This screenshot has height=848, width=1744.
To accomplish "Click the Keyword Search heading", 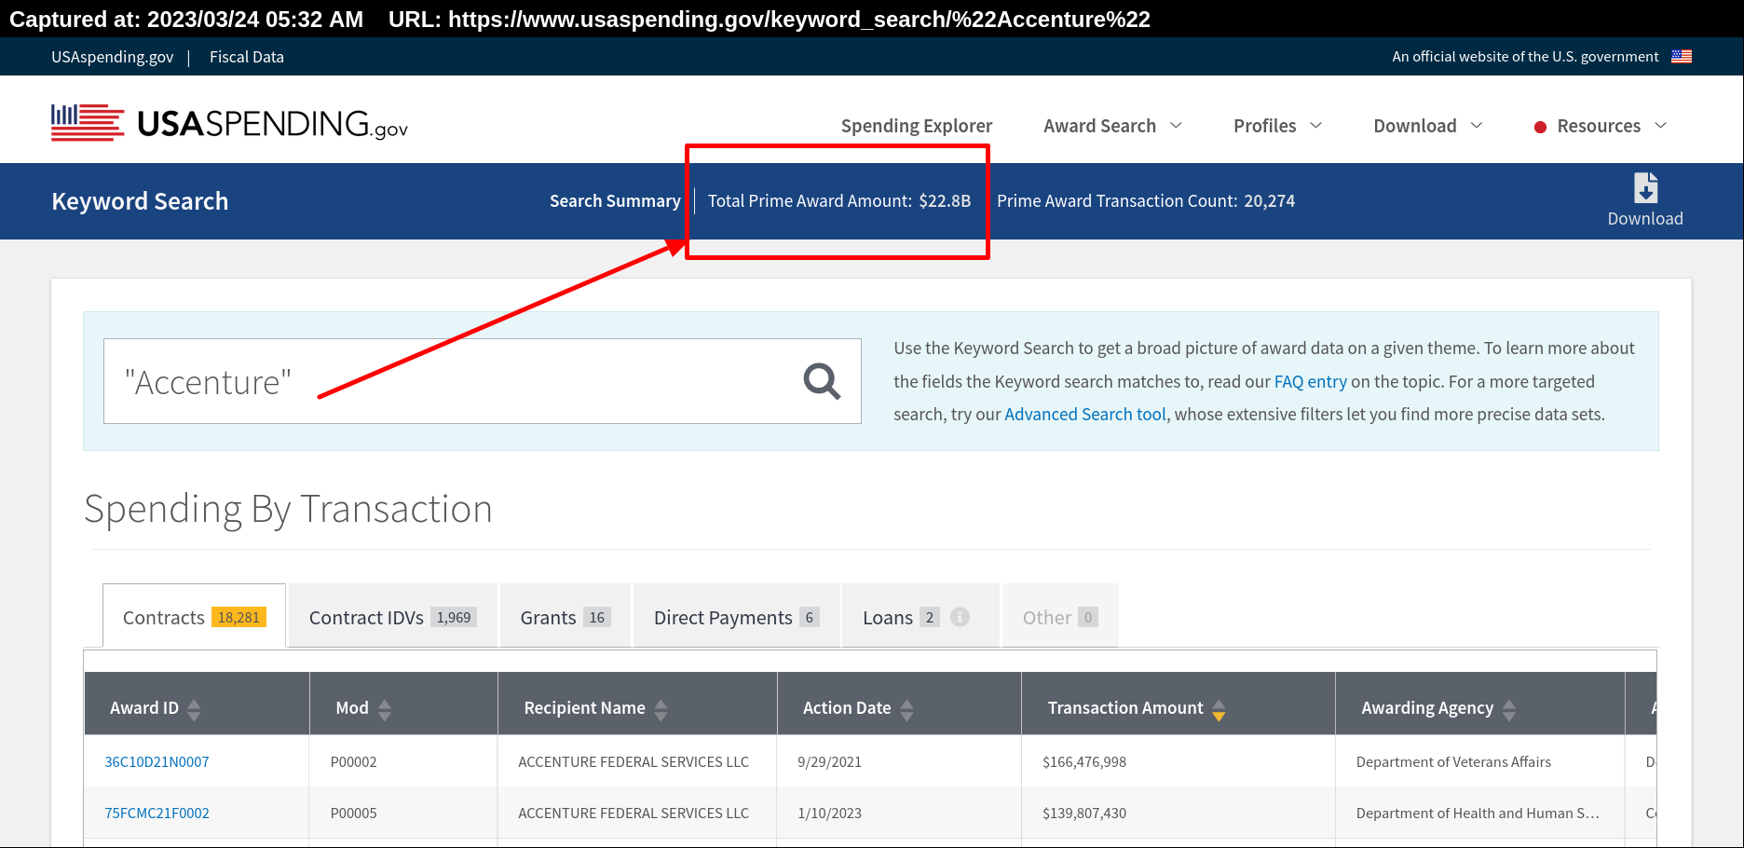I will [140, 201].
